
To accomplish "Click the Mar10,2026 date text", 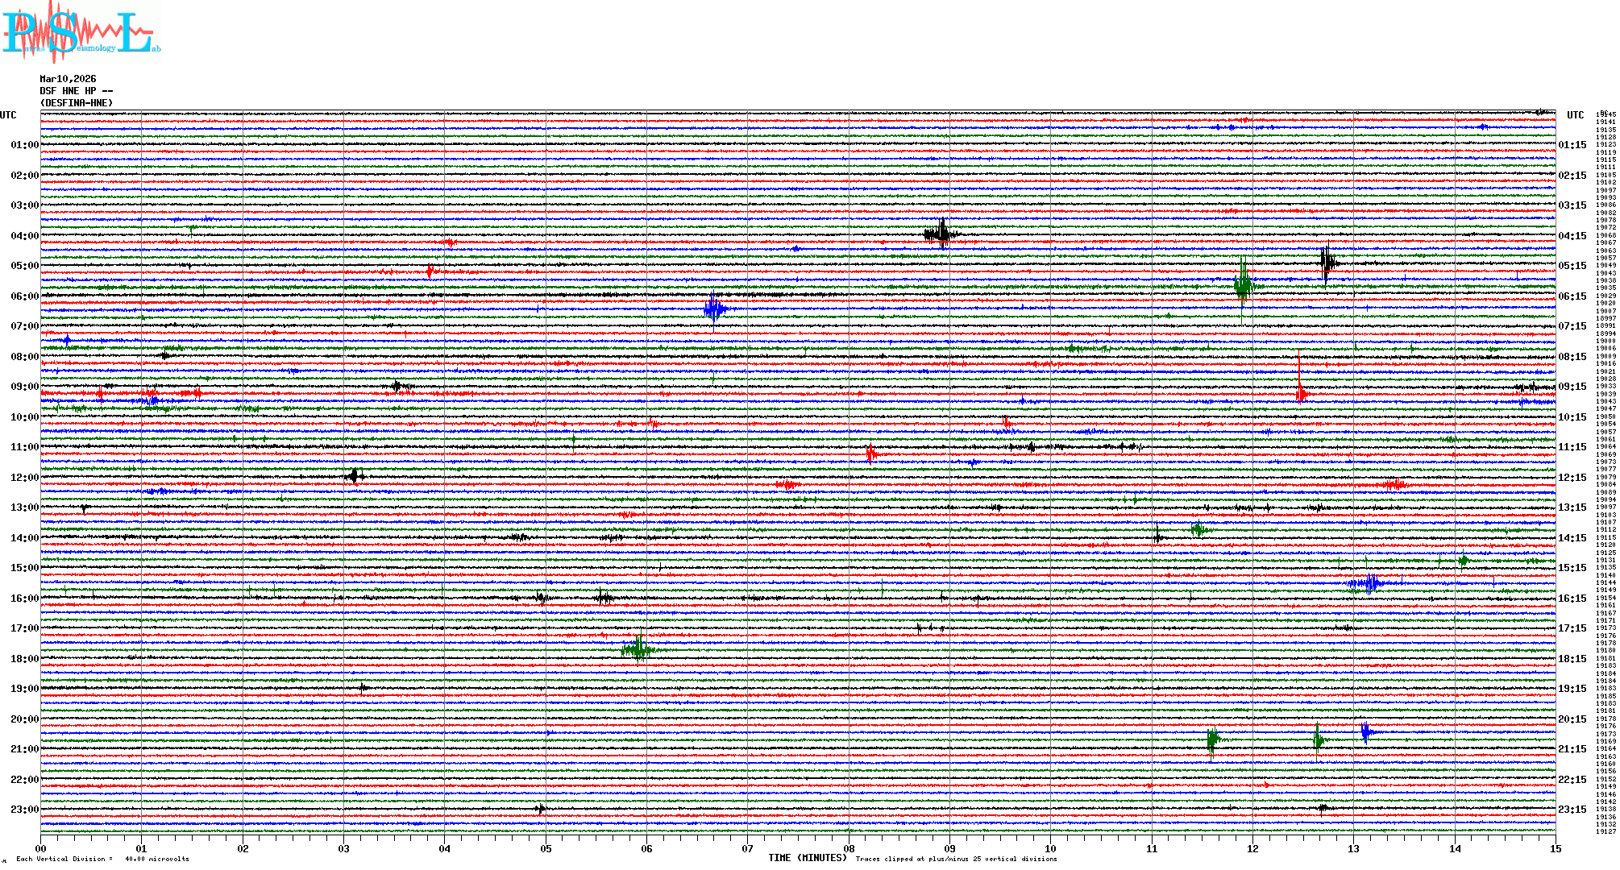I will (68, 79).
